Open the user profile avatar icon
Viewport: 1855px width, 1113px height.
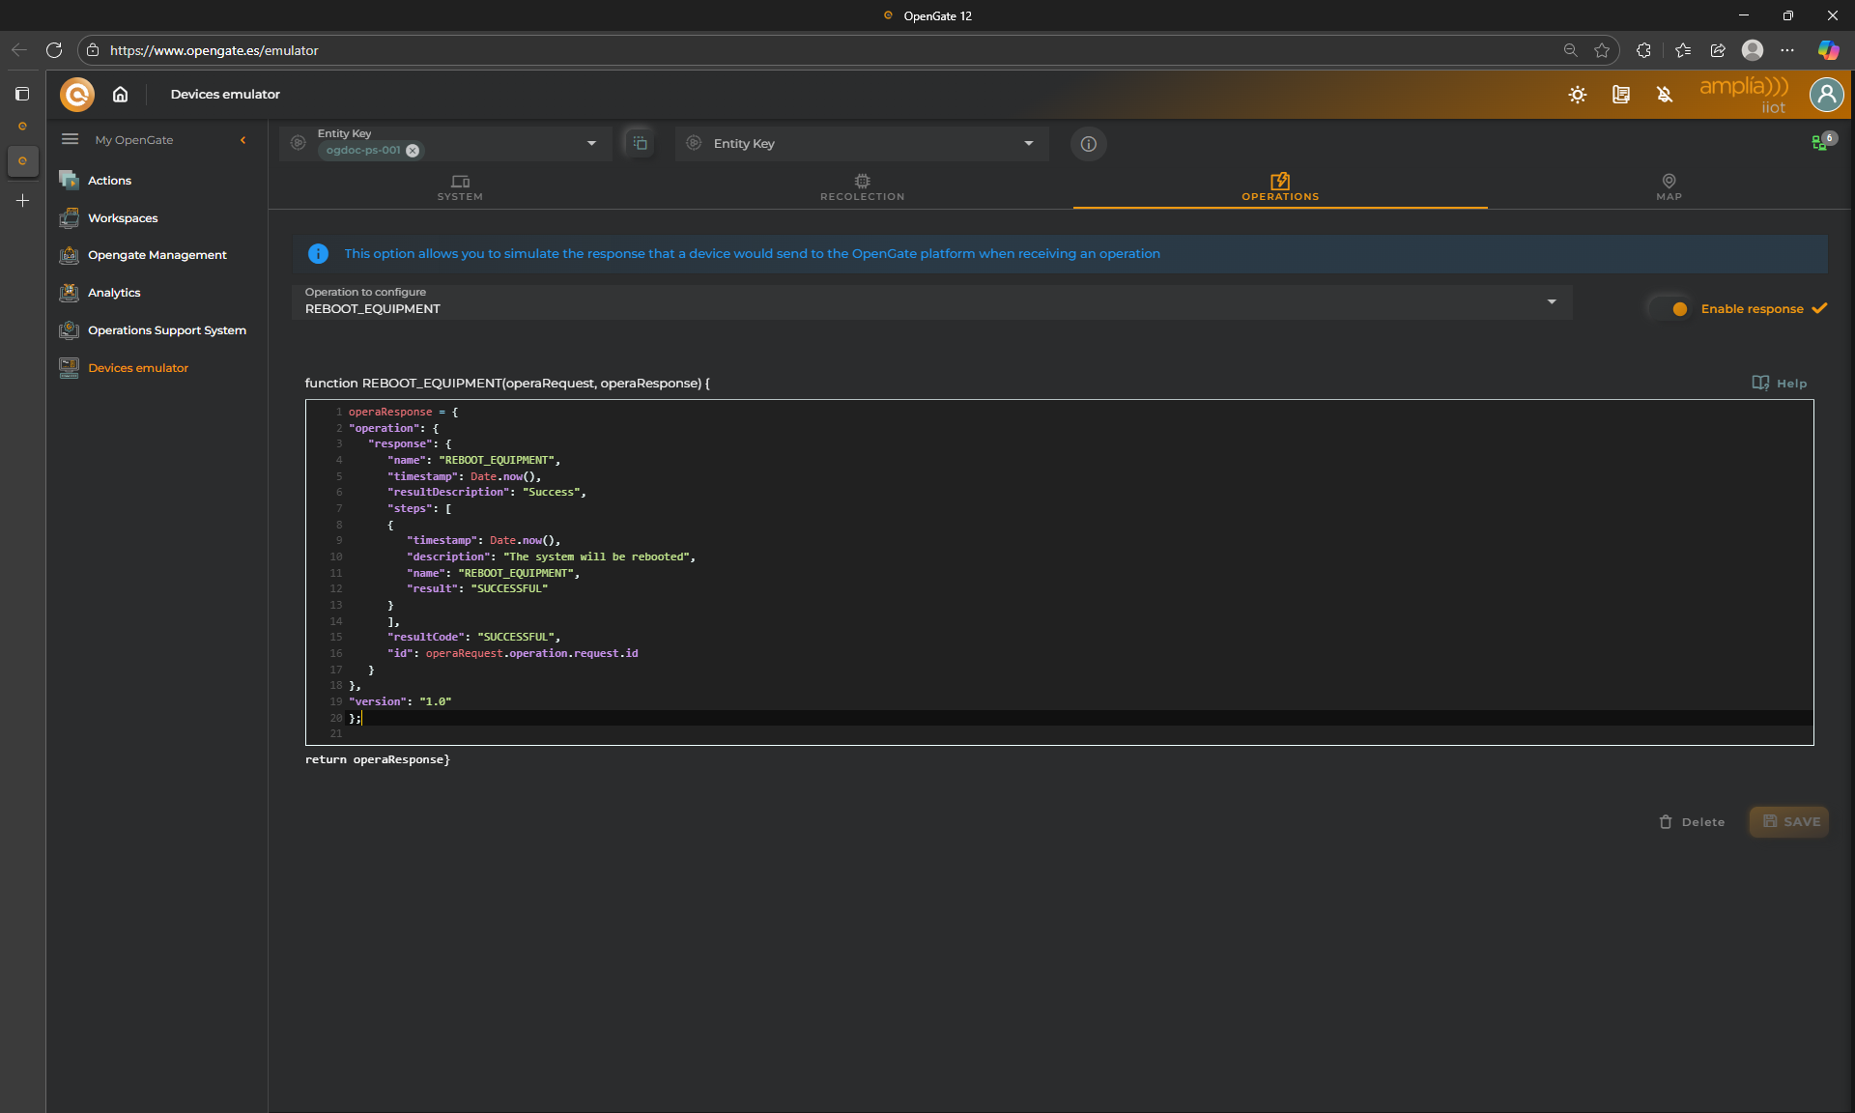[1826, 95]
